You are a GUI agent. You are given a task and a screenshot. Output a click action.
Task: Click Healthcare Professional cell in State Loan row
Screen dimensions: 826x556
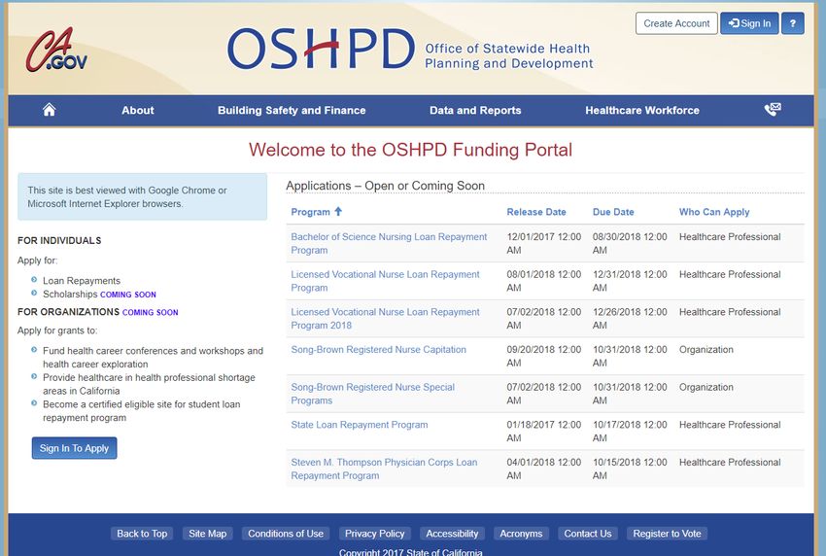730,425
